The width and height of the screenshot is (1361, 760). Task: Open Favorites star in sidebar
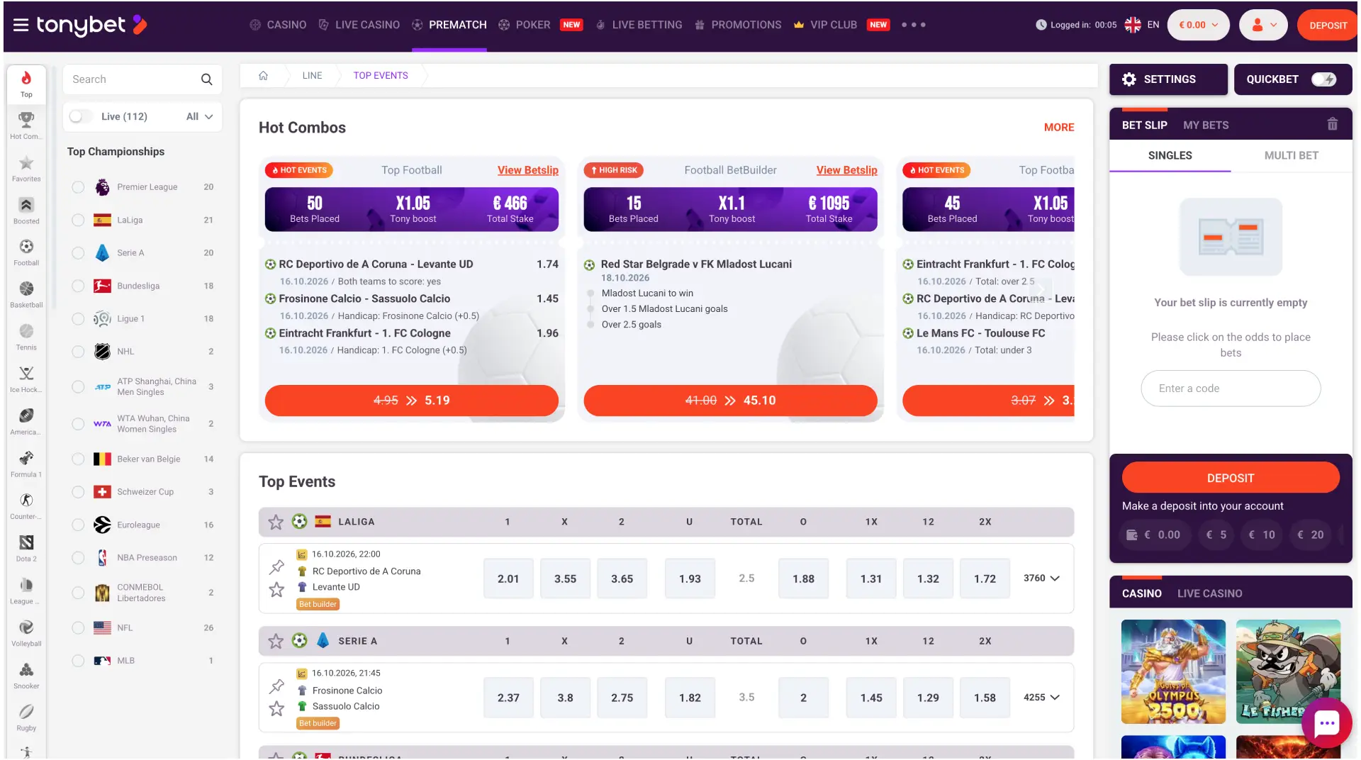26,168
